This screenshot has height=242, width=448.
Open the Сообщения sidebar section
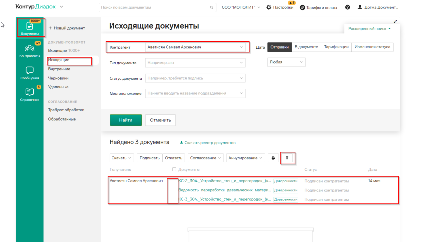30,73
